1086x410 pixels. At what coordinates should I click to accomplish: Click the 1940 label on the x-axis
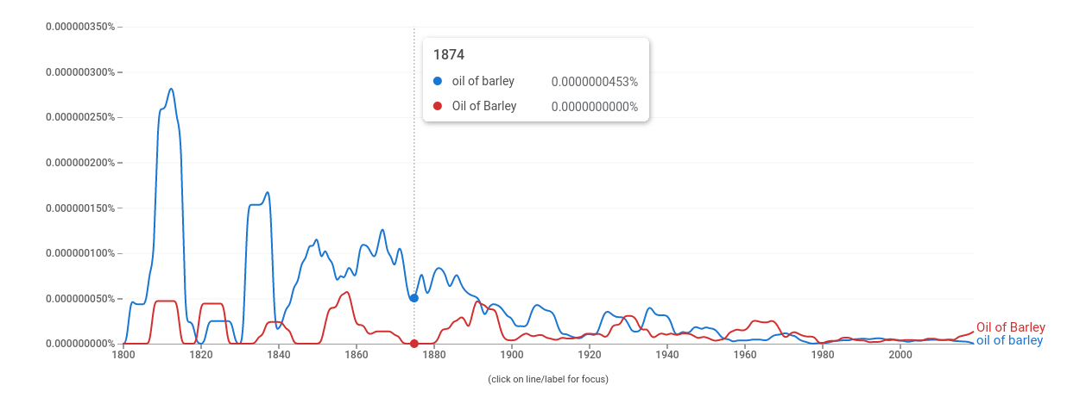point(667,355)
